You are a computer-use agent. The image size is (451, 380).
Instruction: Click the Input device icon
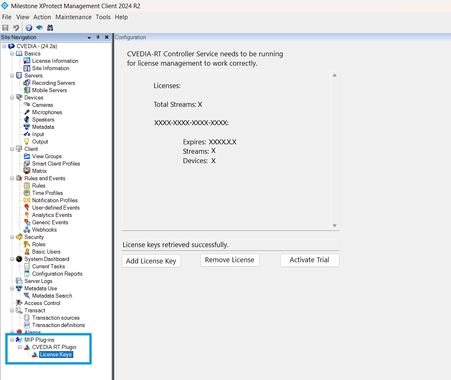tap(27, 134)
